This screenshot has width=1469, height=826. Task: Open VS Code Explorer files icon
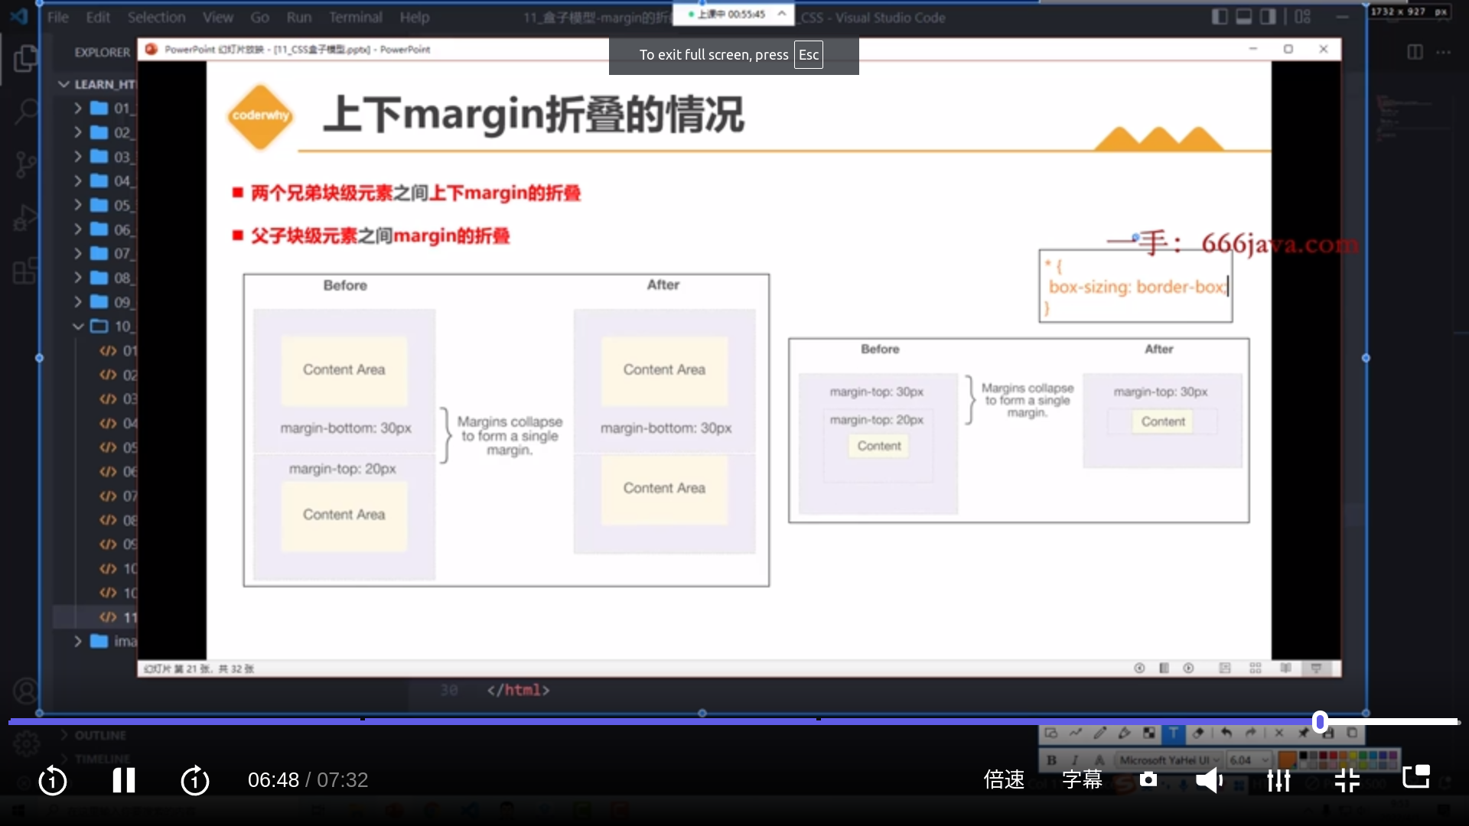(25, 59)
